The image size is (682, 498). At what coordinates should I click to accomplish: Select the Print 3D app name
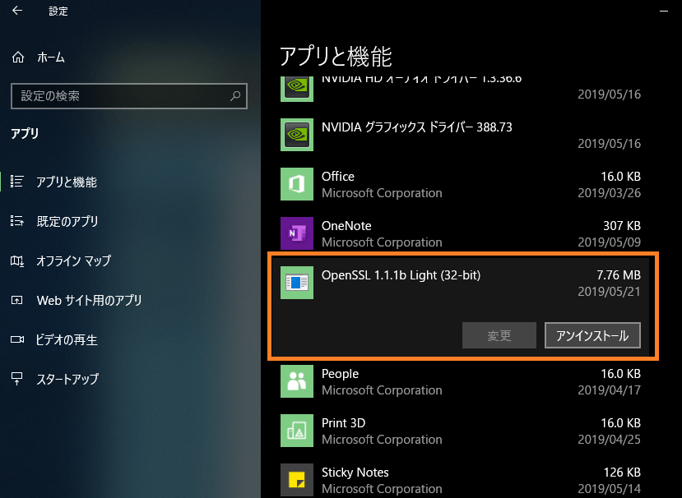click(x=344, y=423)
